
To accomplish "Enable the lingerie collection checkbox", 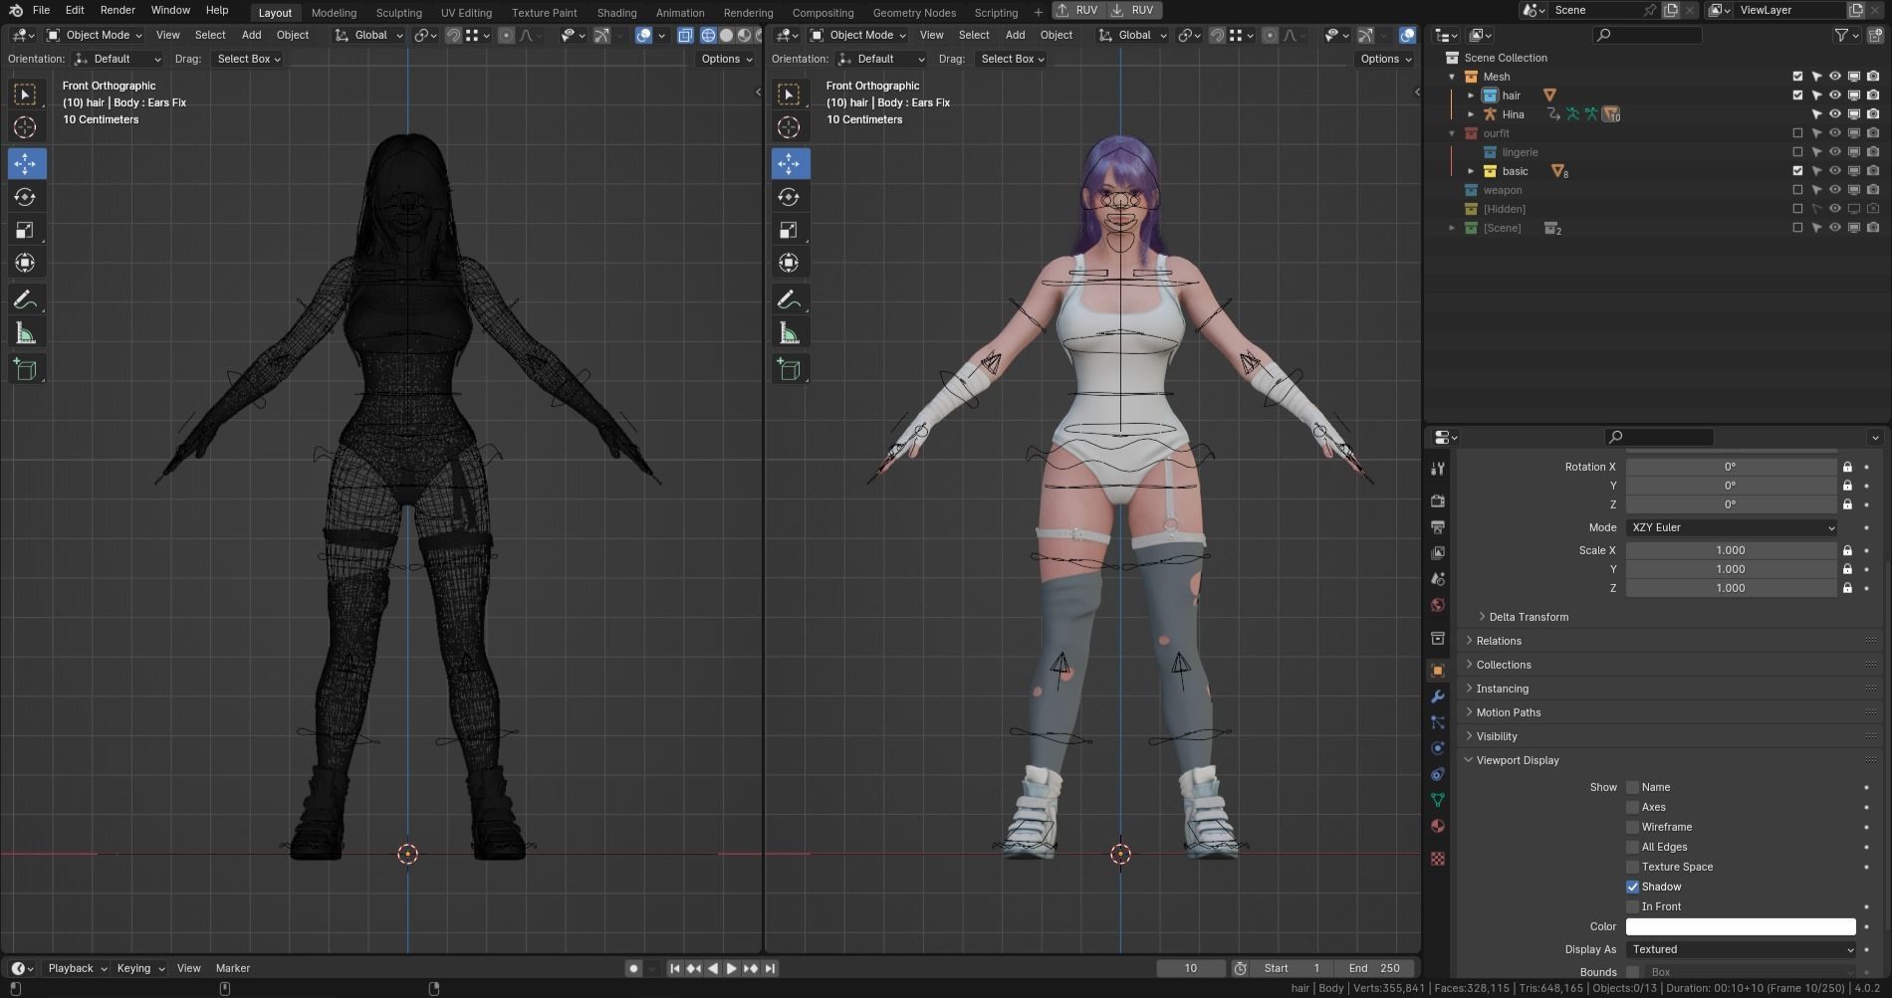I will pos(1797,152).
